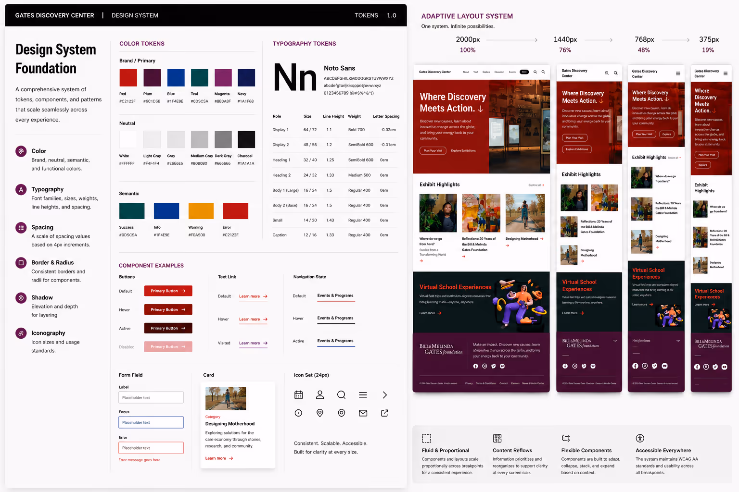Click the location pin icon in the Icon Set
The image size is (739, 492).
(x=320, y=413)
